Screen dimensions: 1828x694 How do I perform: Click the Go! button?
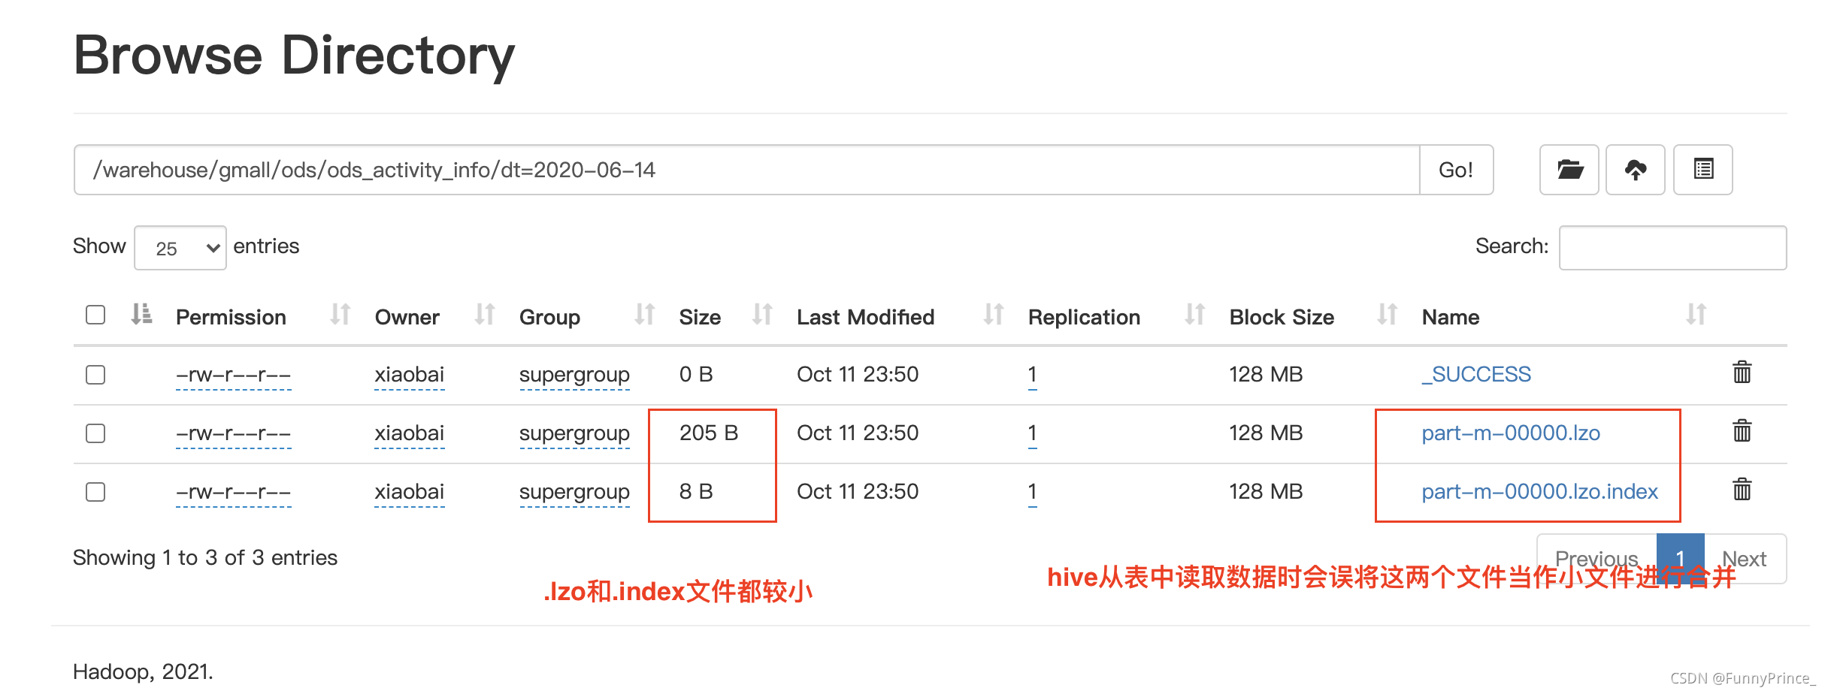click(x=1456, y=170)
